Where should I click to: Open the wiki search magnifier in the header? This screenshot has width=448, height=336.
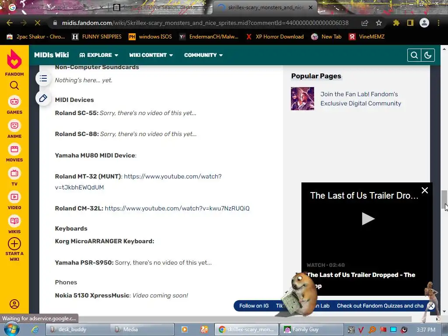click(414, 55)
